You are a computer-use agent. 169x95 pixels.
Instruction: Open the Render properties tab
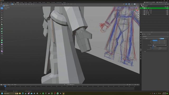[141, 36]
